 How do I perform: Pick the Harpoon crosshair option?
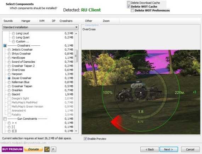pyautogui.click(x=9, y=74)
